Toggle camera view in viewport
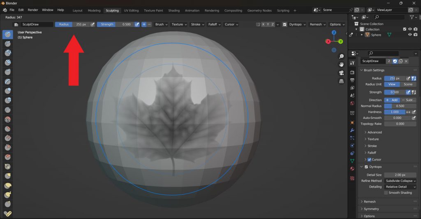The image size is (421, 219). tap(341, 73)
